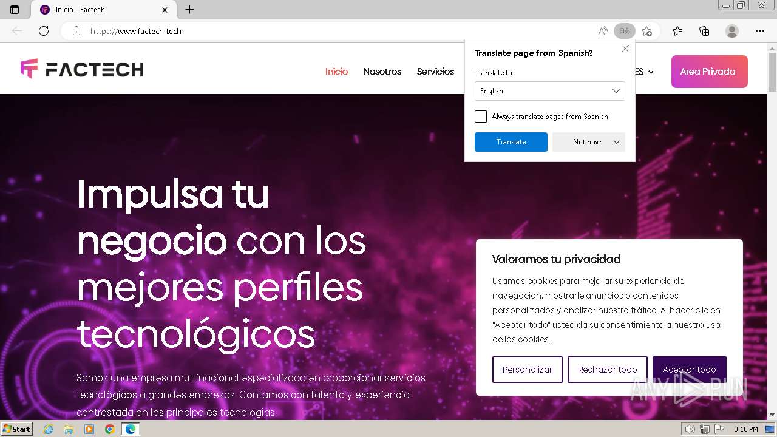The height and width of the screenshot is (437, 777).
Task: Open the browser profile avatar
Action: click(732, 31)
